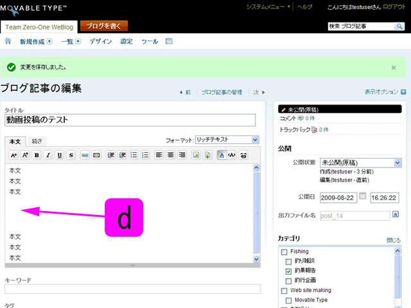Tick the Movable Type category checkbox
Viewport: 411px width, 308px height.
click(289, 300)
